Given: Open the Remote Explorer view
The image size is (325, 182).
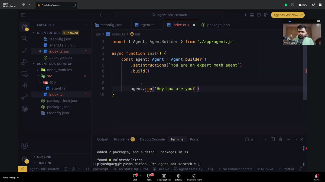Looking at the screenshot, I should [24, 74].
